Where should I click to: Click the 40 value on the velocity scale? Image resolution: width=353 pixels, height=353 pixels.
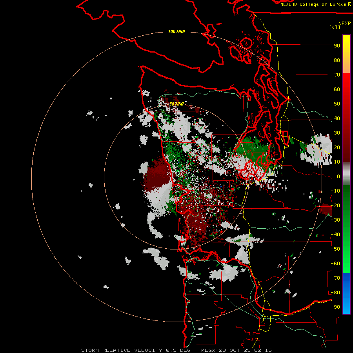(337, 118)
